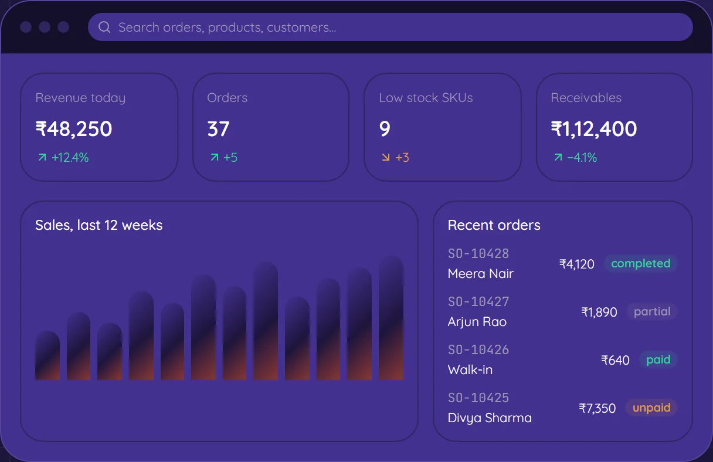Viewport: 713px width, 462px height.
Task: Focus the search orders, products, customers field
Action: [391, 27]
